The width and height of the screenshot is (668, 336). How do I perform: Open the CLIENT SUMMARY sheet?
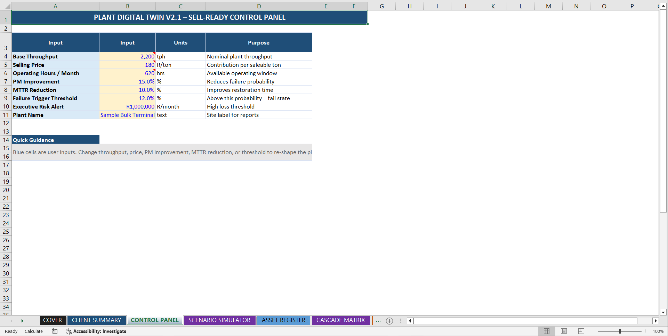pos(96,320)
